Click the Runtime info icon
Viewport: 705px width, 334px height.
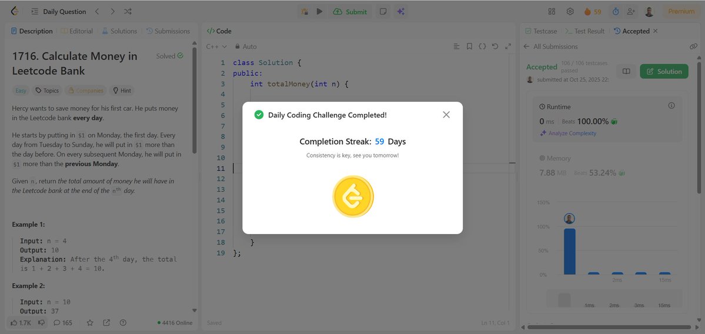click(x=671, y=106)
